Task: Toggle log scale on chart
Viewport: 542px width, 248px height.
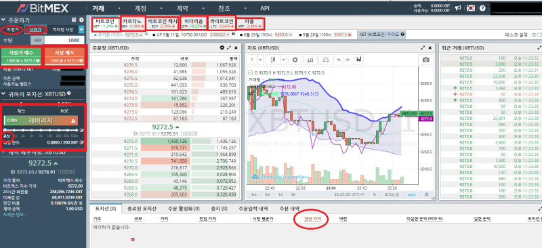Action: [392, 194]
